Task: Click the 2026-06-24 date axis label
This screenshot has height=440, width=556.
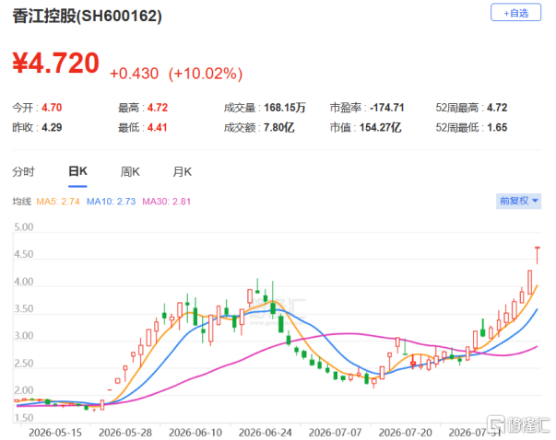Action: [266, 433]
